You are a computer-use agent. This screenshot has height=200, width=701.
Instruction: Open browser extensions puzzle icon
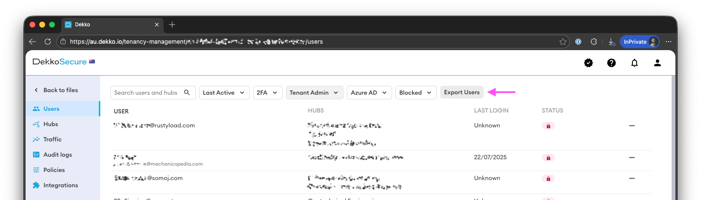594,42
